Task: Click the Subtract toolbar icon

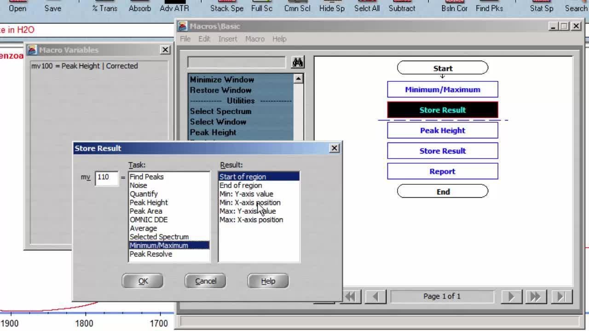Action: click(x=402, y=6)
